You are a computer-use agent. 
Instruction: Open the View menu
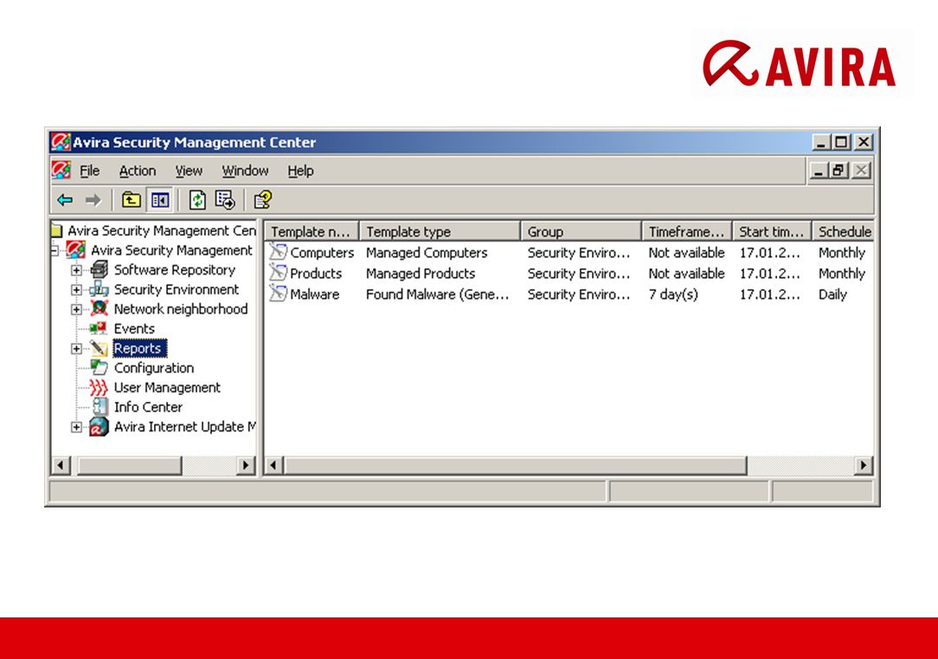189,171
